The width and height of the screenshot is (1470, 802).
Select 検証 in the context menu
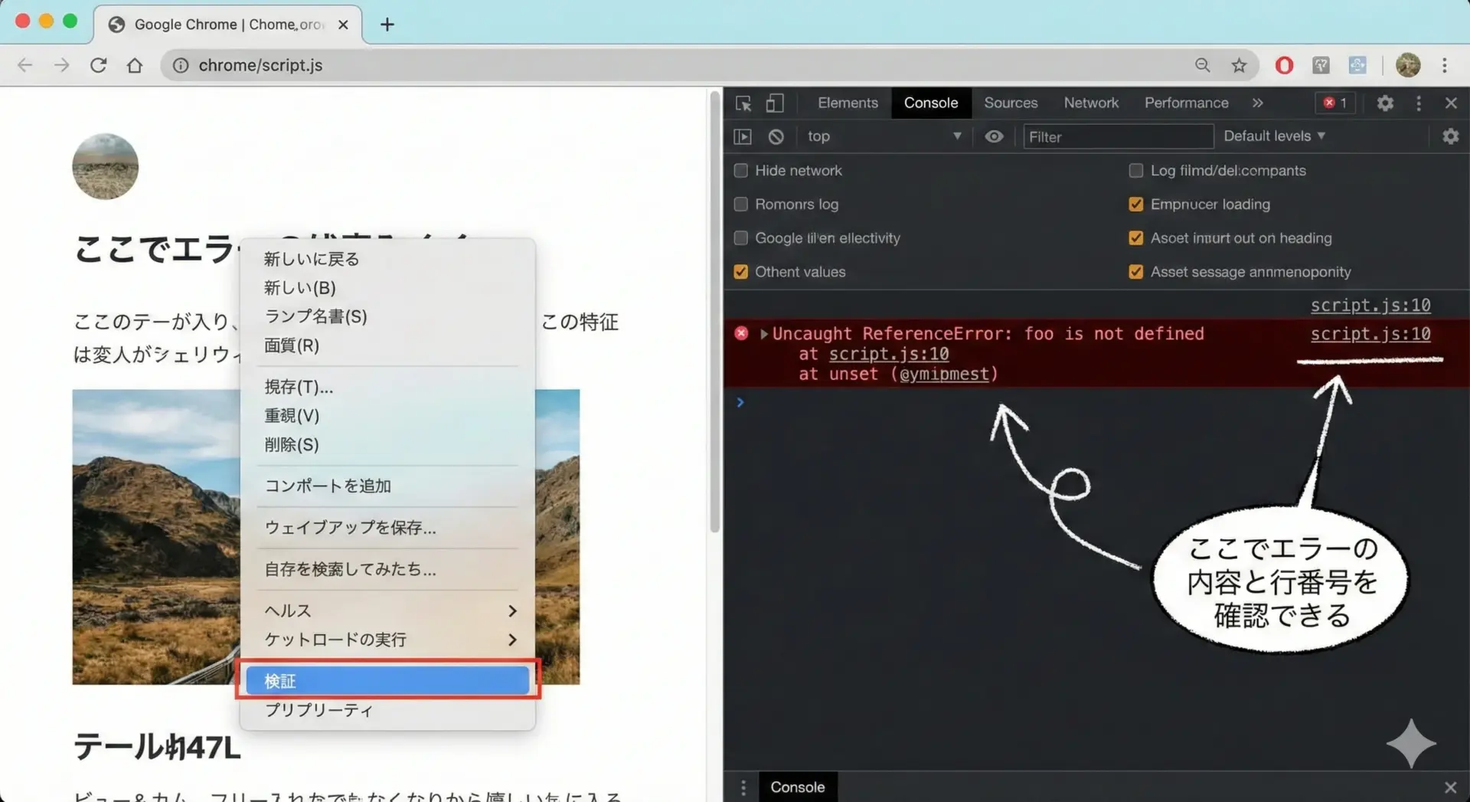point(387,681)
